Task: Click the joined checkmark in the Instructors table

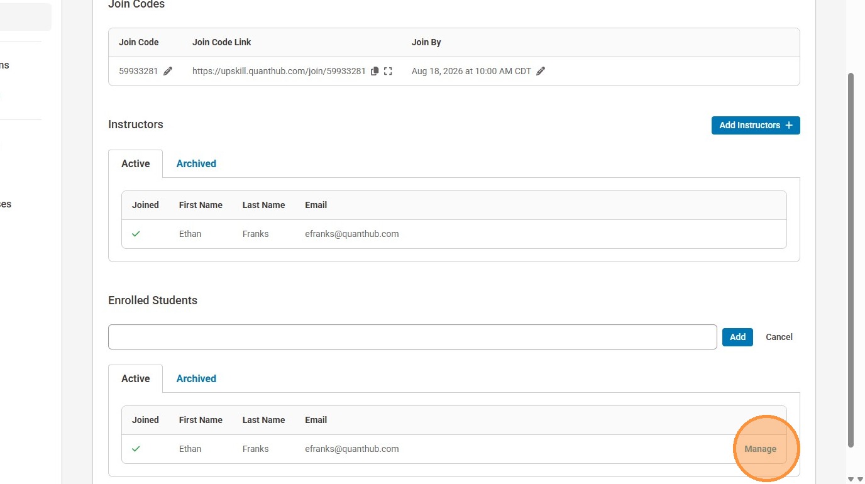Action: point(136,234)
